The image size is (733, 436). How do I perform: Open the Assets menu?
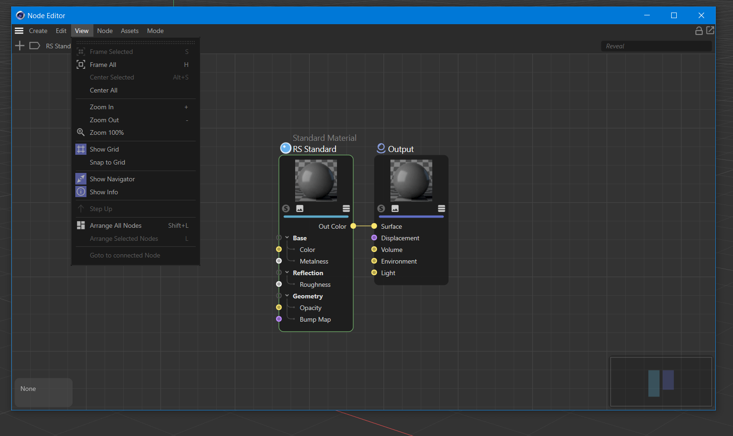point(130,31)
